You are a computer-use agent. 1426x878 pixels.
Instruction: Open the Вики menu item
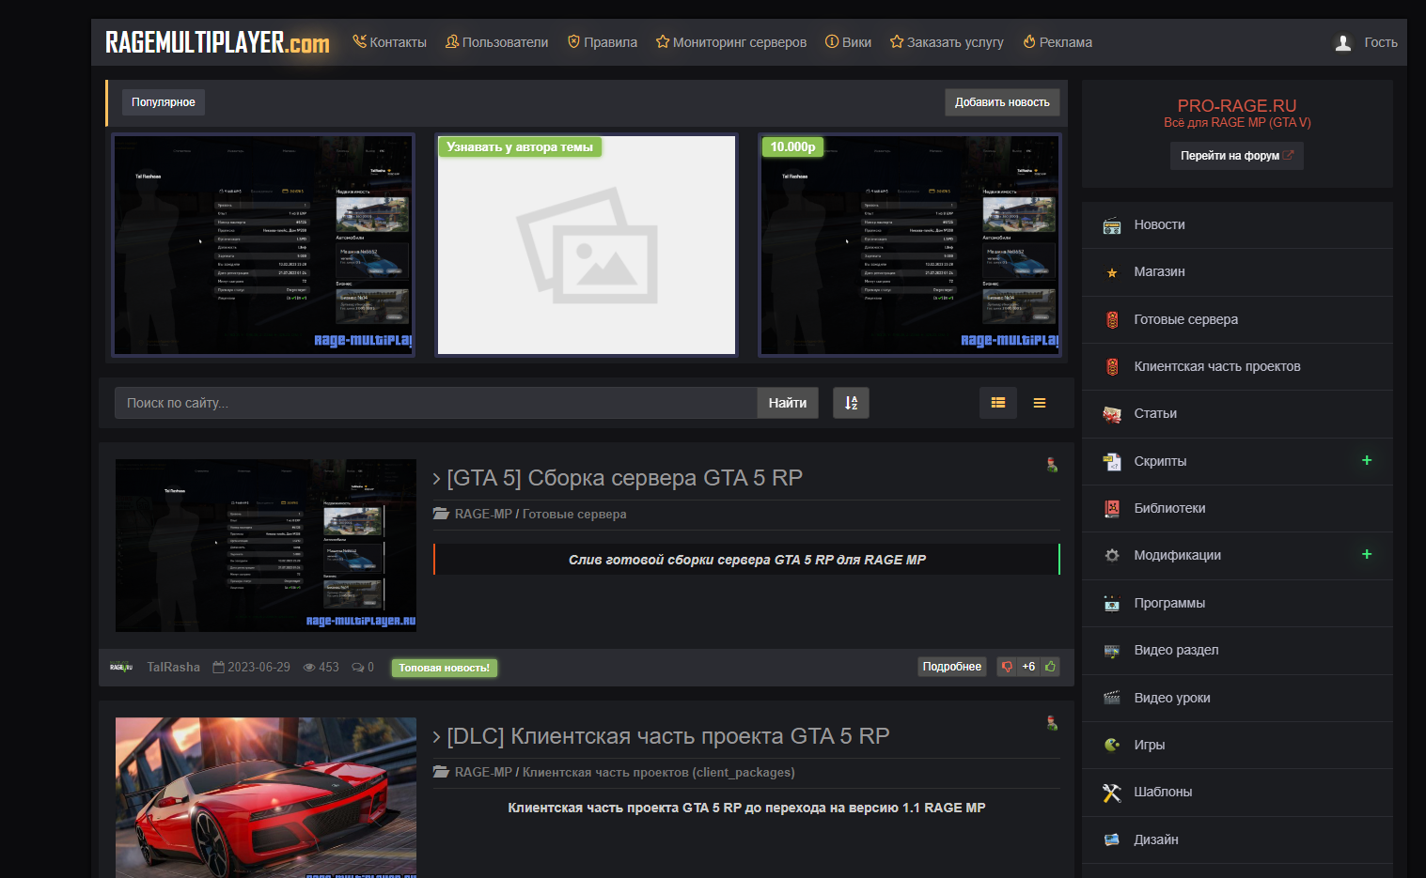(848, 42)
